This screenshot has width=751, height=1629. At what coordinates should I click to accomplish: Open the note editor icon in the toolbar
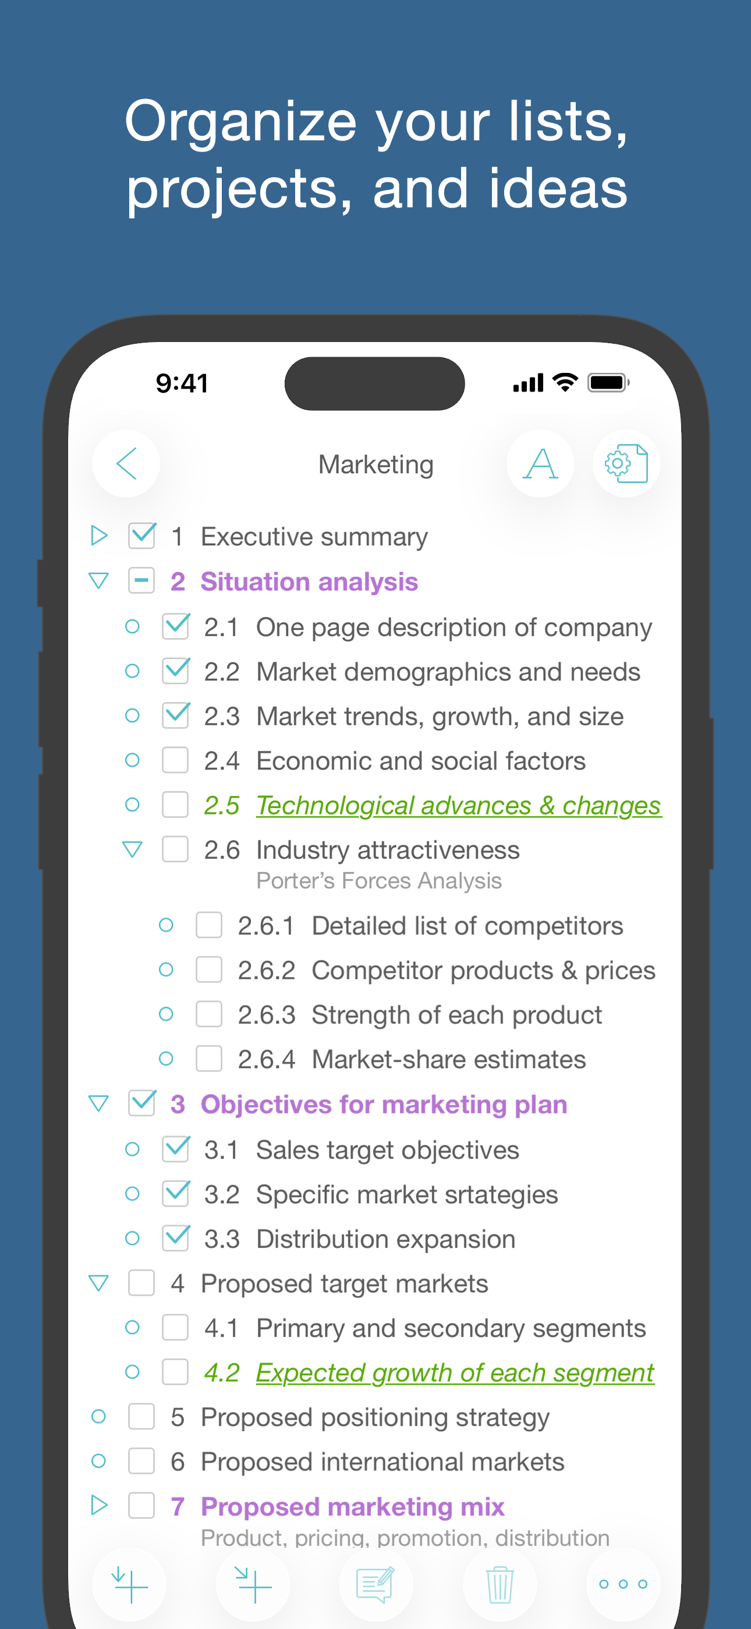(x=375, y=1584)
